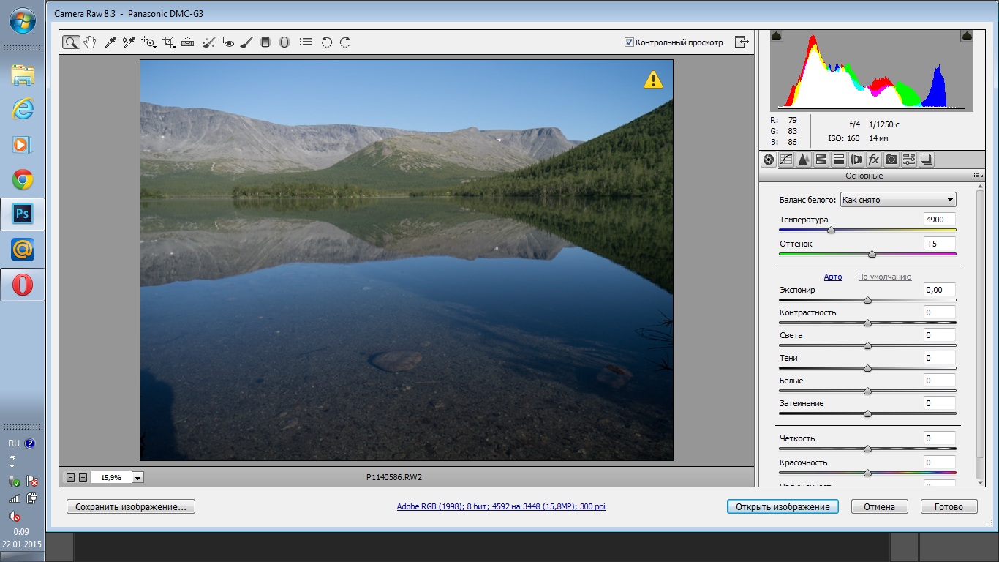This screenshot has height=562, width=999.
Task: Open the zoom level dropdown arrow
Action: pos(138,478)
